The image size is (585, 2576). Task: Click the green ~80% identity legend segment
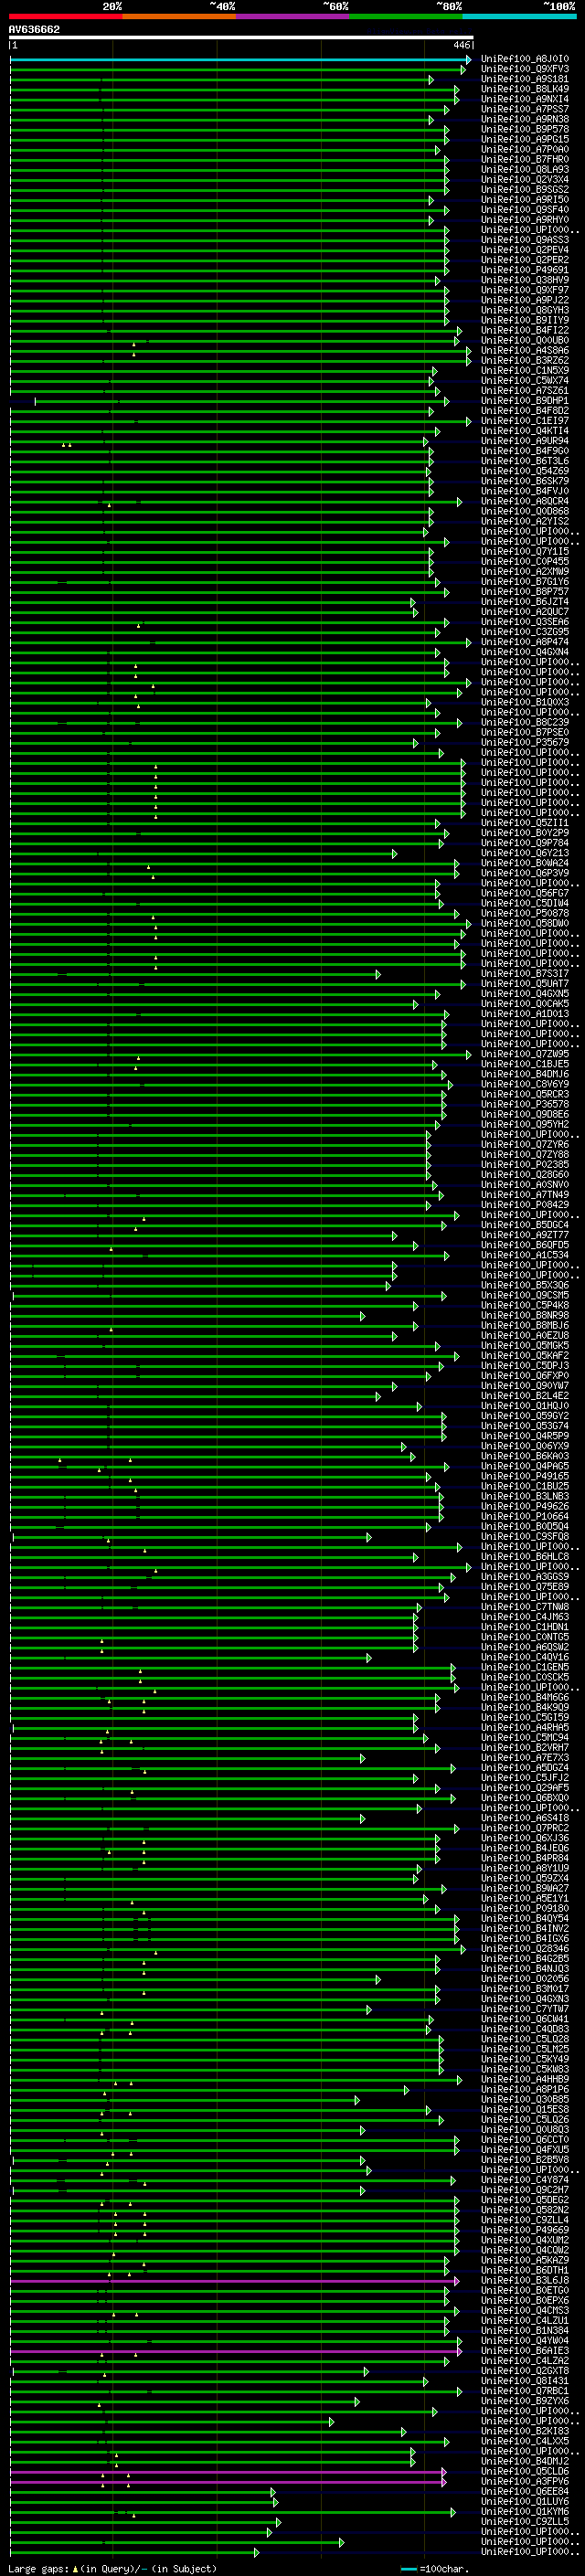pos(405,17)
